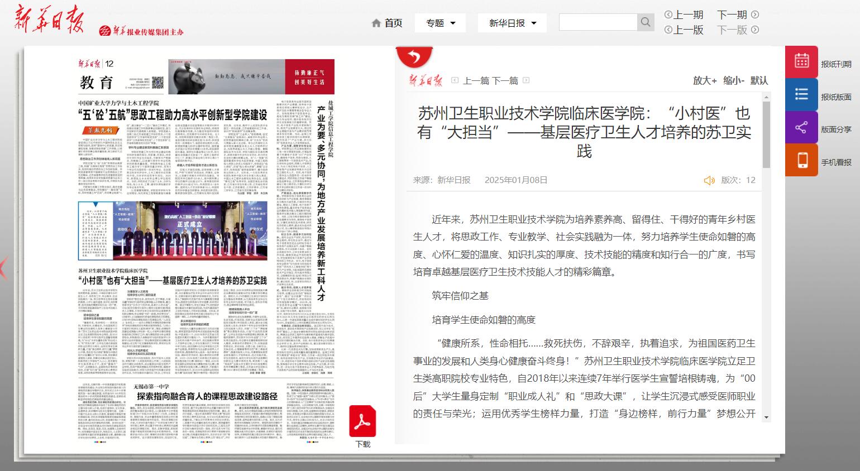Go to 上一版 previous page
860x471 pixels.
684,30
